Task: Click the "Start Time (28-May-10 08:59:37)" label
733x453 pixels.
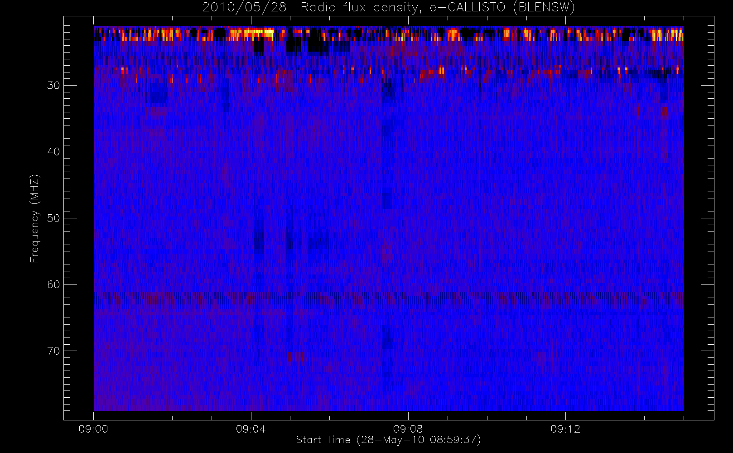Action: tap(388, 440)
